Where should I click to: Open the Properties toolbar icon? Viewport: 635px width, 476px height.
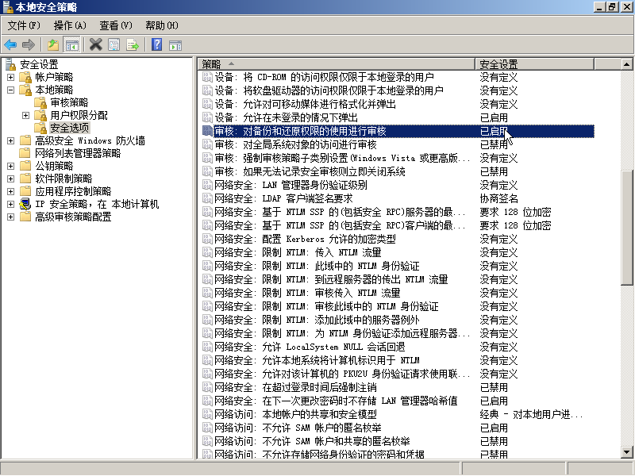[x=114, y=44]
